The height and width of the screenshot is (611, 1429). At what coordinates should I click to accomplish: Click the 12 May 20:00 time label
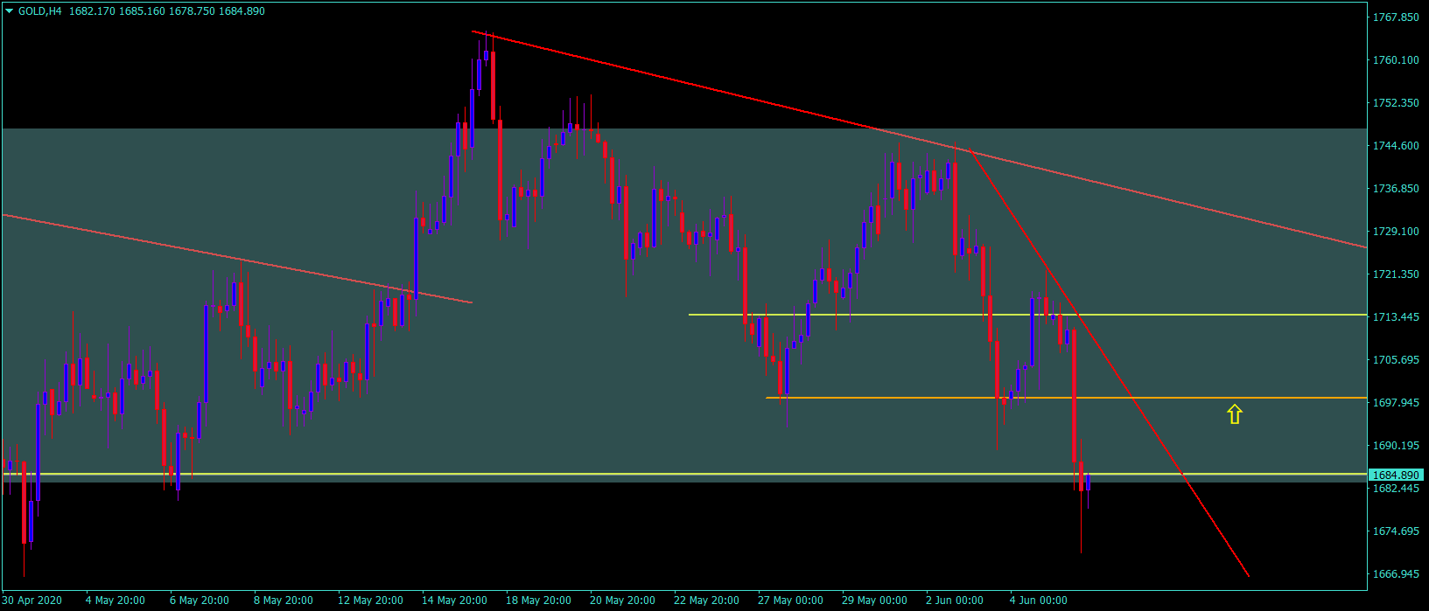tap(371, 601)
